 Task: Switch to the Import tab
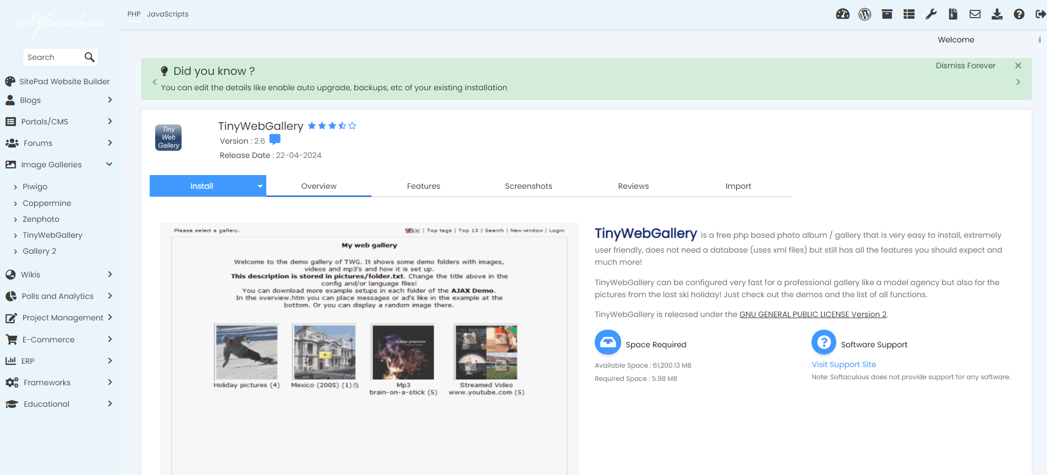click(738, 186)
